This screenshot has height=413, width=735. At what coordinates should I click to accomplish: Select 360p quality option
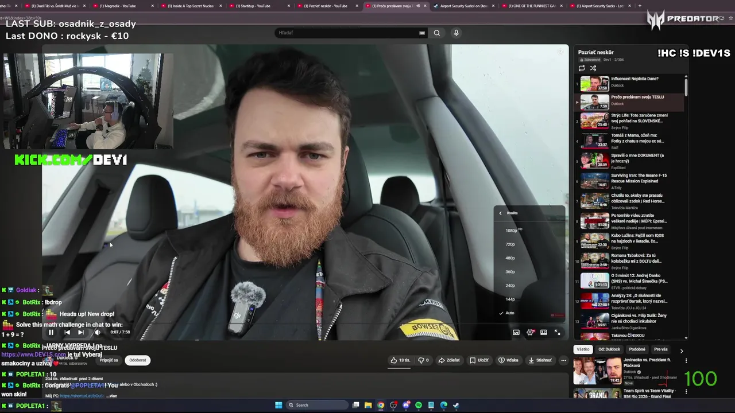pyautogui.click(x=529, y=272)
